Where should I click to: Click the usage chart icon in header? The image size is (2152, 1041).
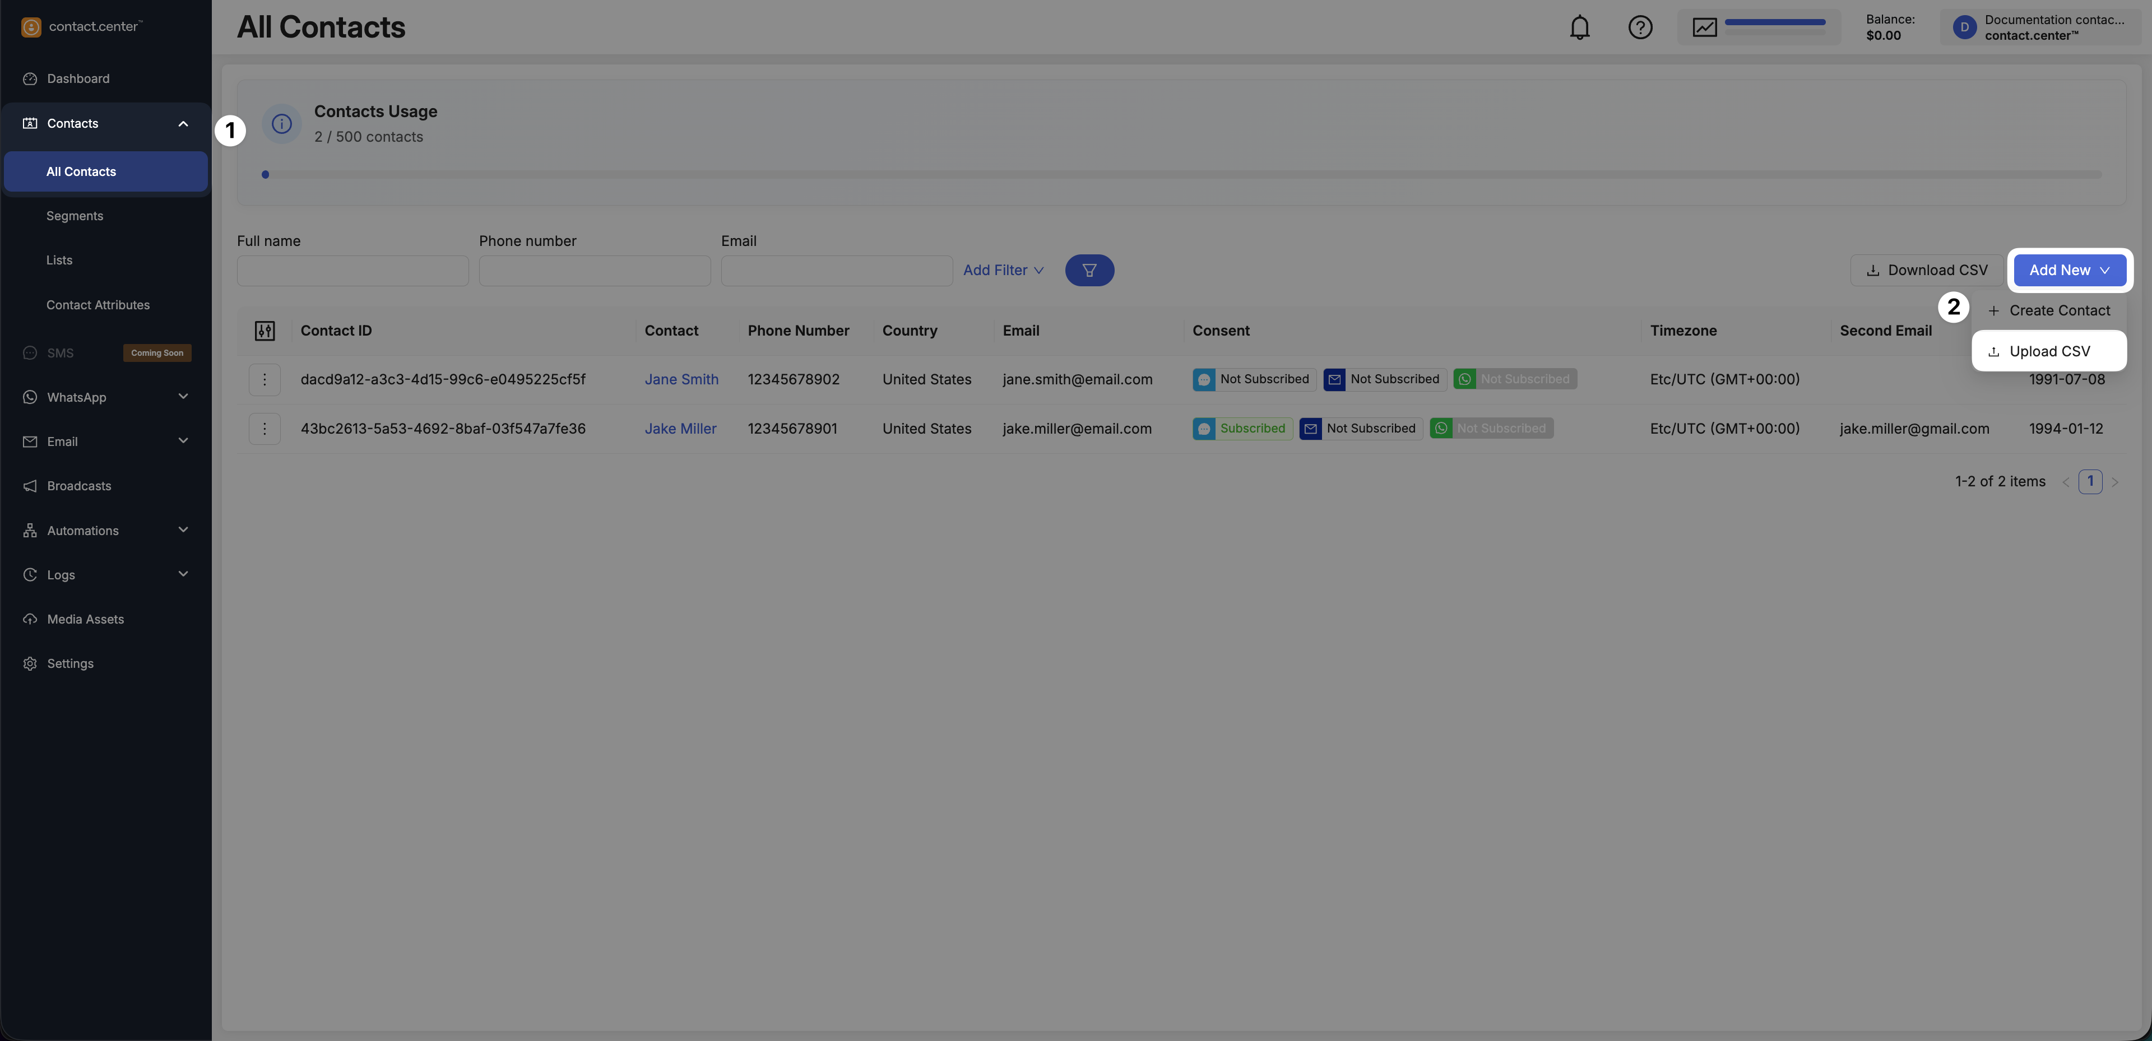point(1704,27)
